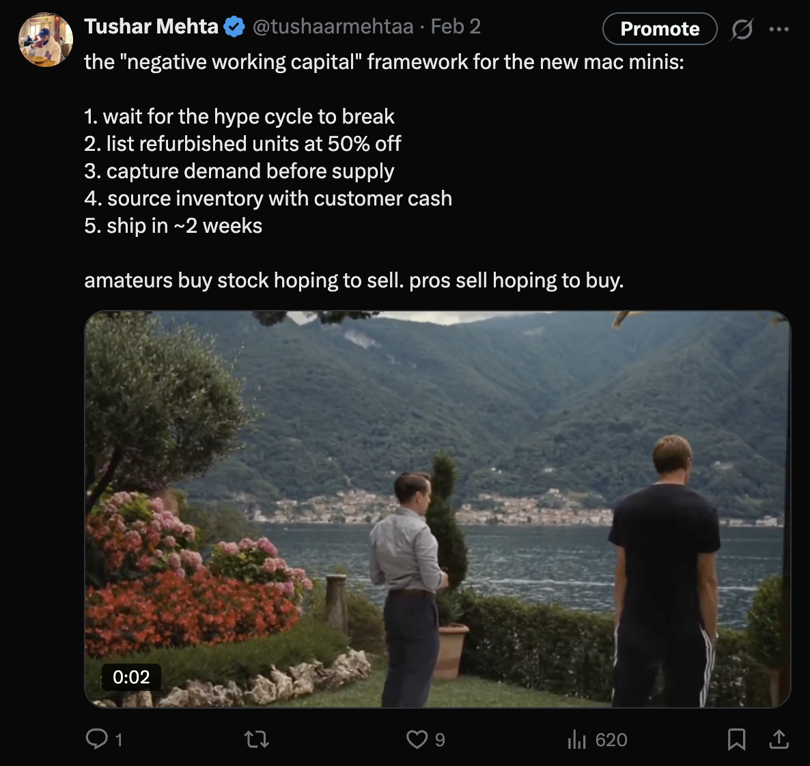Click the 620 views count
The width and height of the screenshot is (810, 766).
coord(611,739)
